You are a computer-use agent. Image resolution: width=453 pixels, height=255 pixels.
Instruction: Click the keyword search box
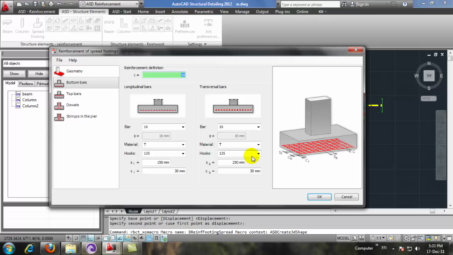(310, 4)
